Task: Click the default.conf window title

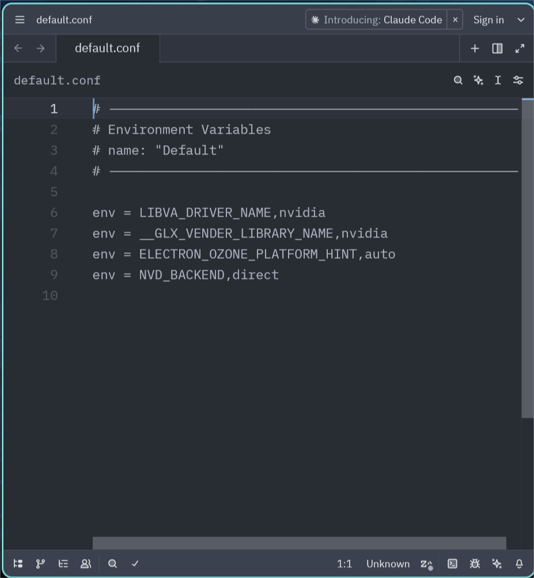Action: pyautogui.click(x=64, y=20)
